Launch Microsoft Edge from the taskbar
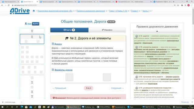194x109 pixels. 22,107
